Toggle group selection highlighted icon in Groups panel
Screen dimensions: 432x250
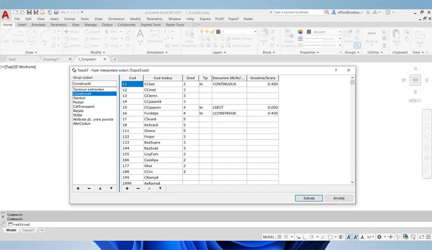coord(357,45)
